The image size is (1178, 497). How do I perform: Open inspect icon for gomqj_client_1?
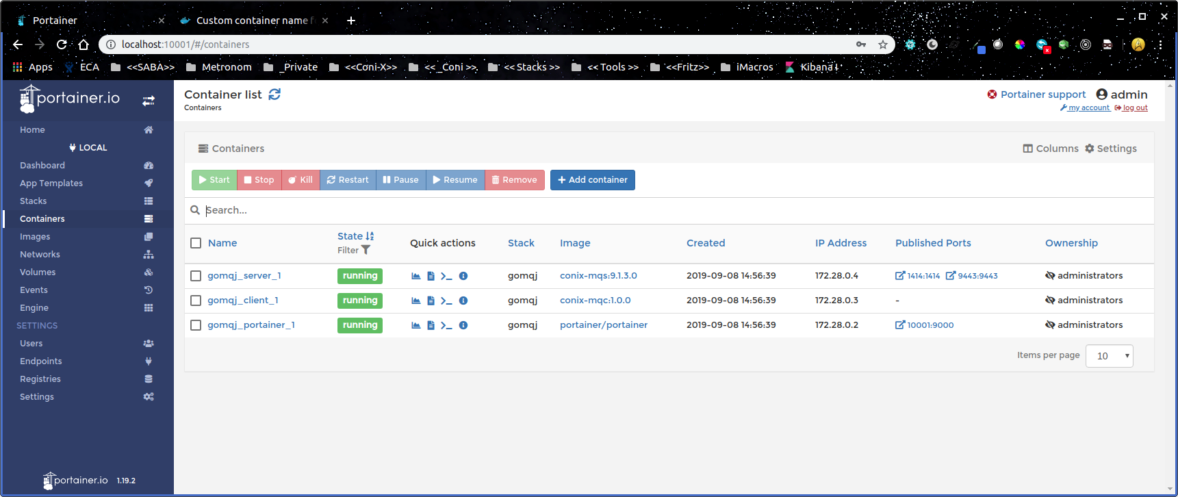[x=463, y=301]
